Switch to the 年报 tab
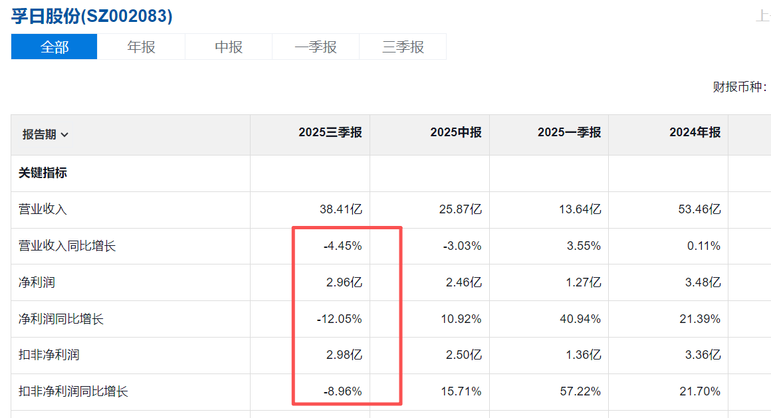This screenshot has height=418, width=771. 141,47
